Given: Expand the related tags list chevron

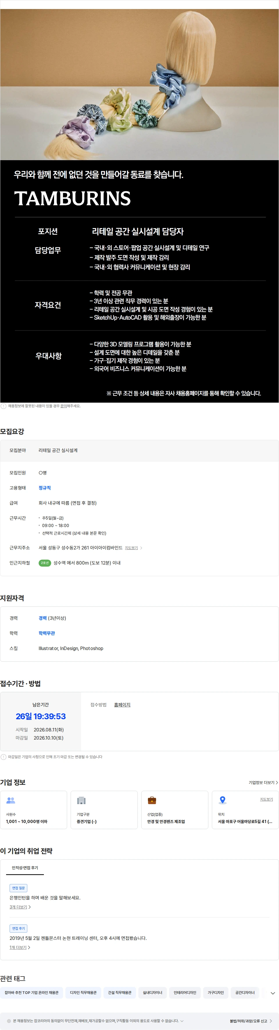Looking at the screenshot, I should pos(273,993).
